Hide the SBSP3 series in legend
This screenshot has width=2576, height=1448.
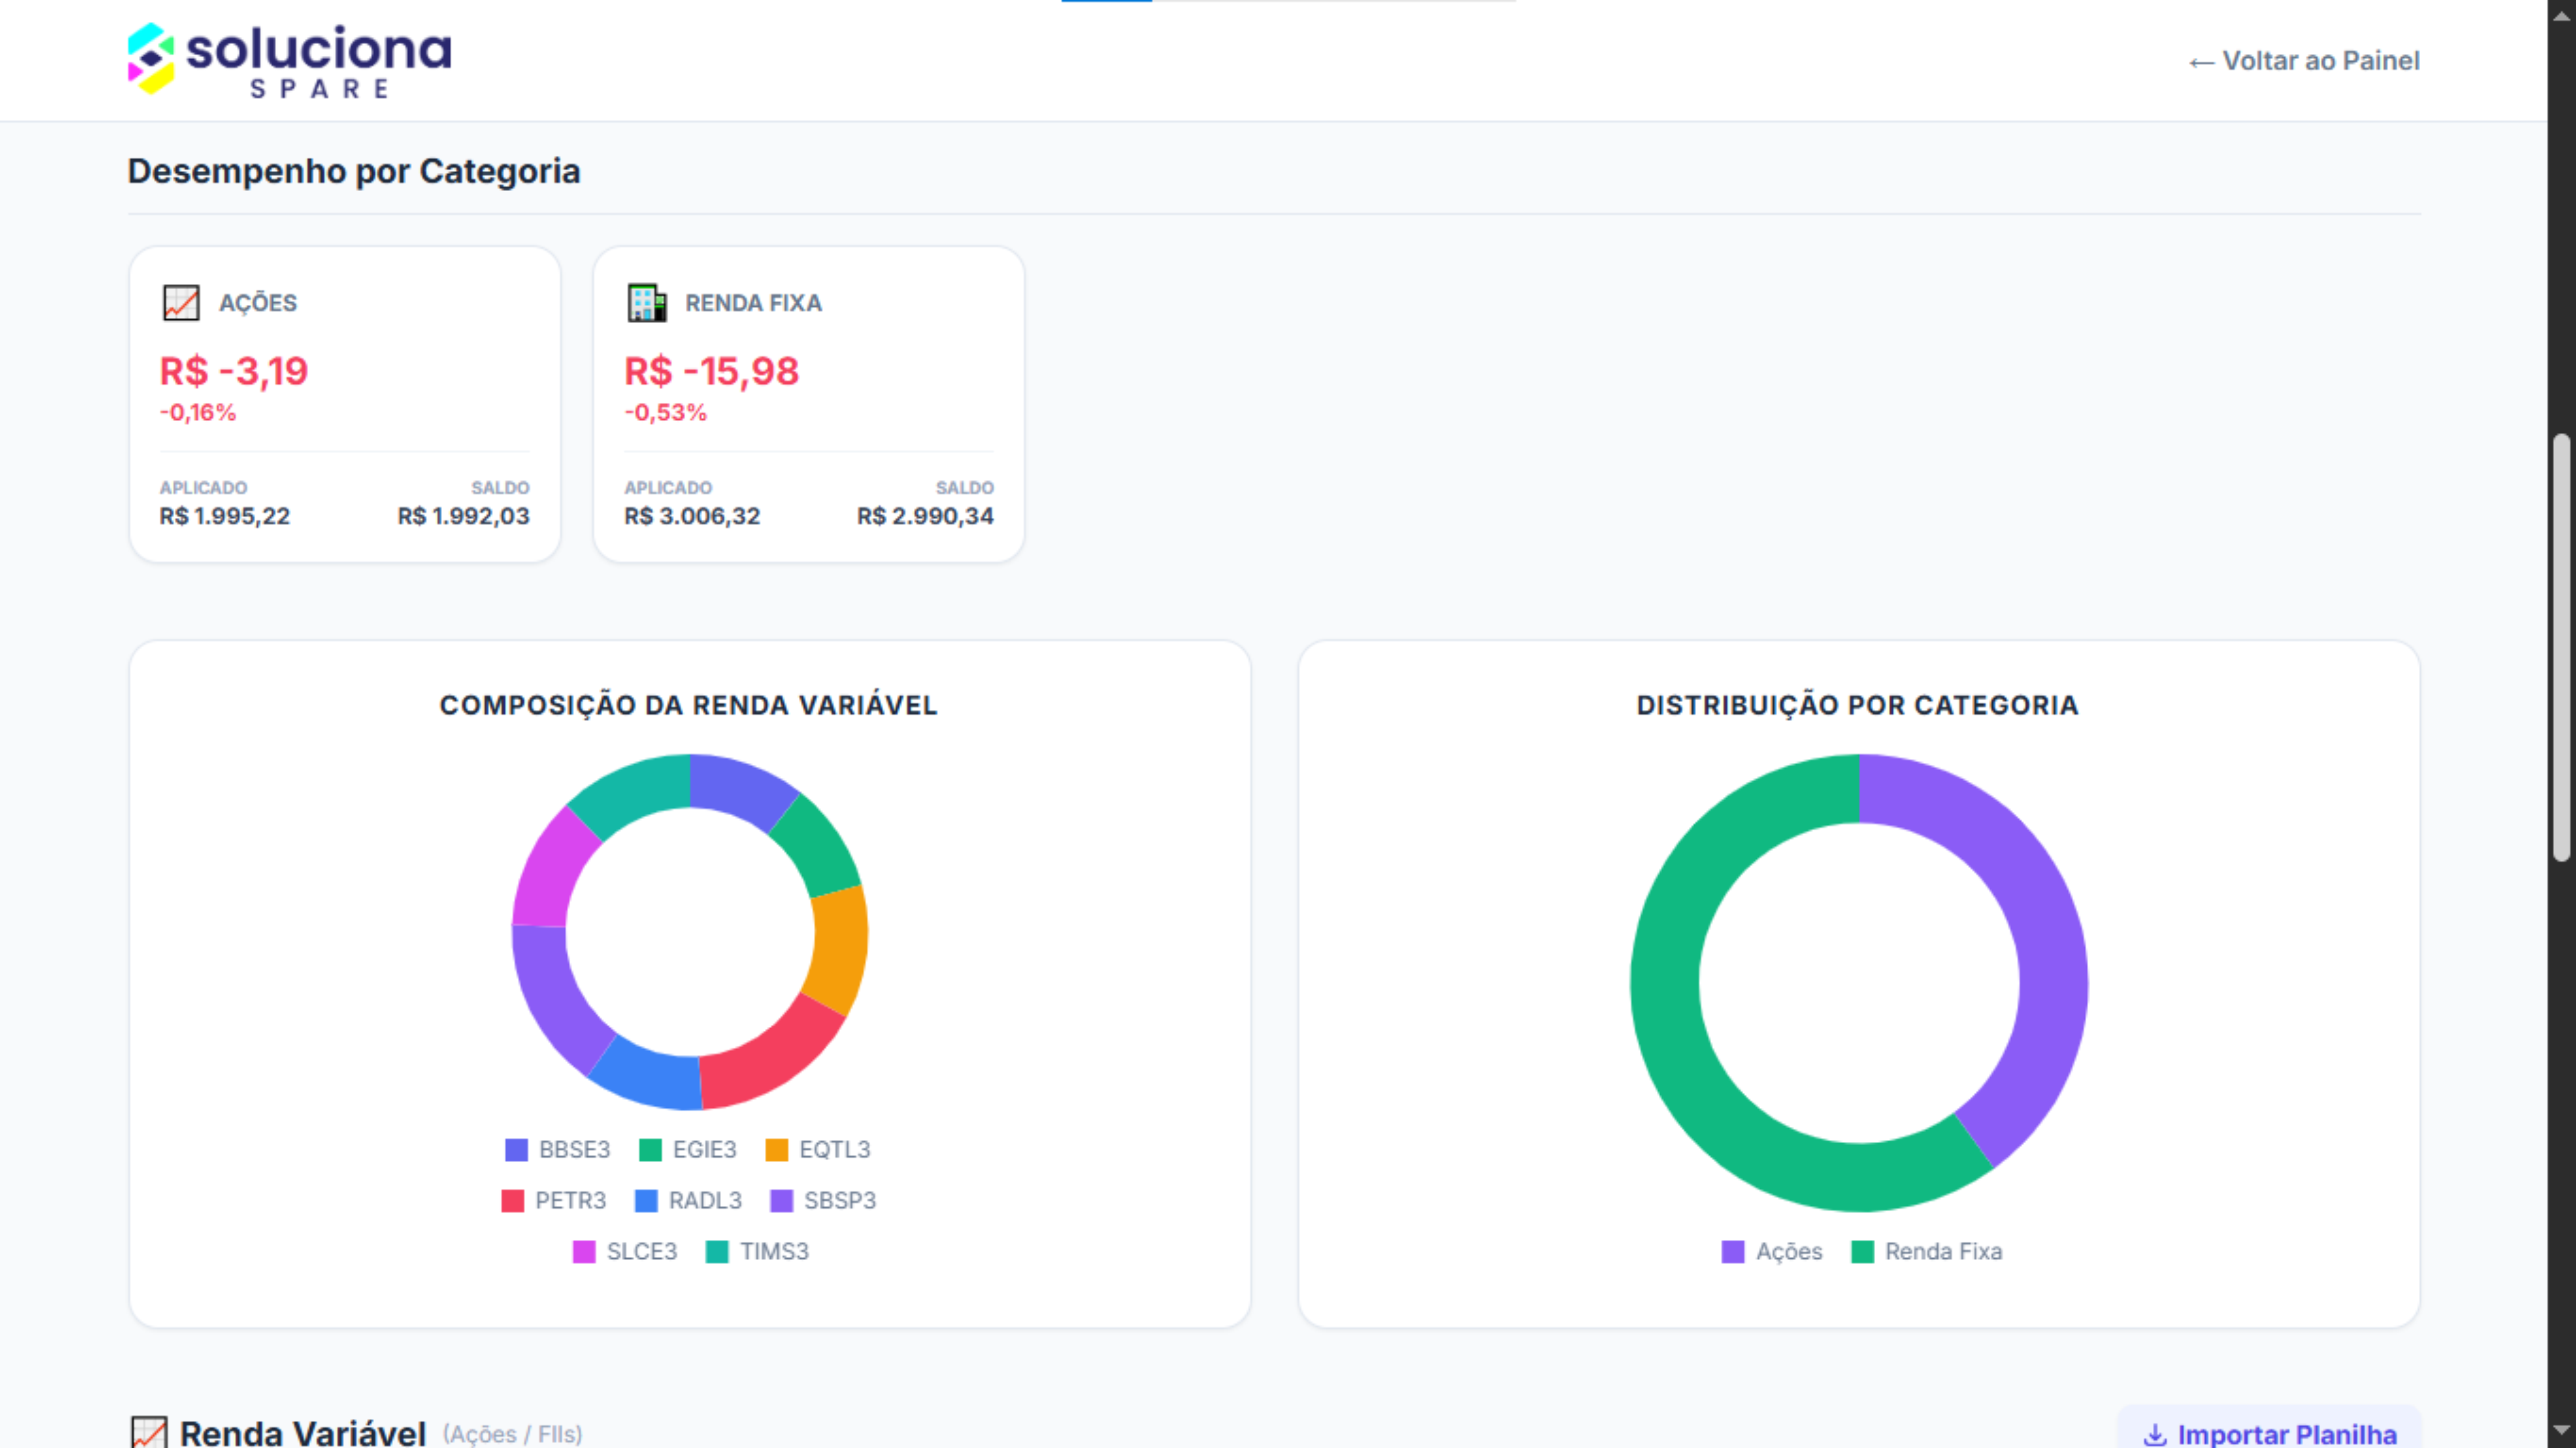coord(823,1201)
